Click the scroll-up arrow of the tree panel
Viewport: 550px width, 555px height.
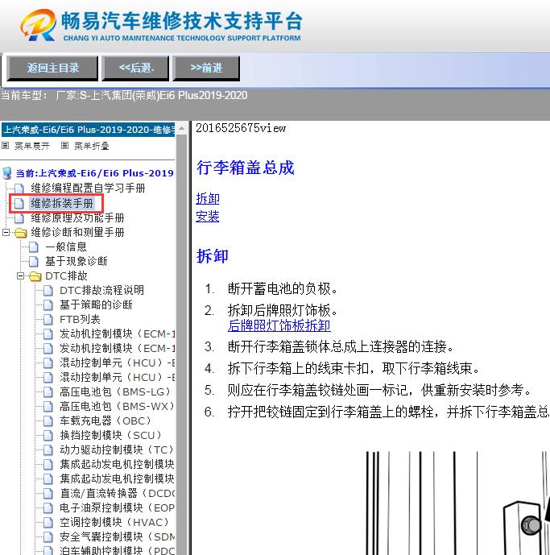point(181,128)
